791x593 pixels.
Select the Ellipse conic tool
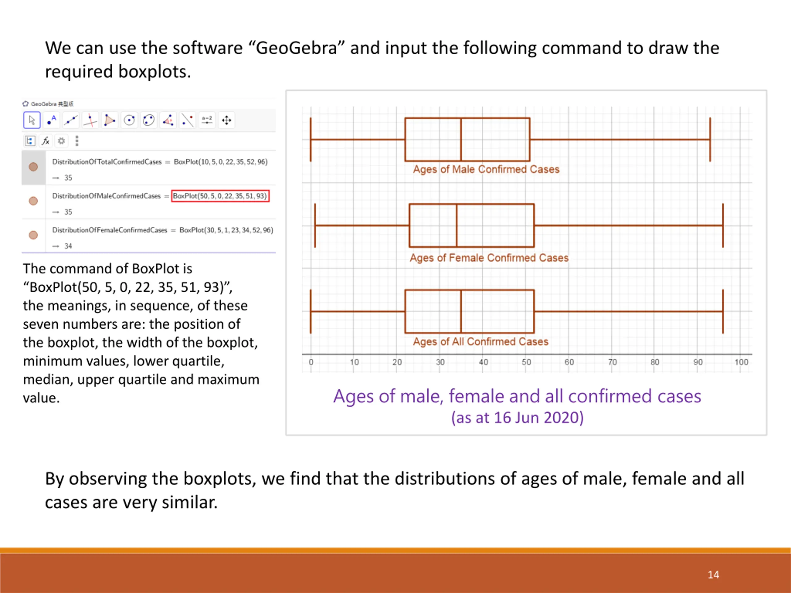pyautogui.click(x=148, y=120)
